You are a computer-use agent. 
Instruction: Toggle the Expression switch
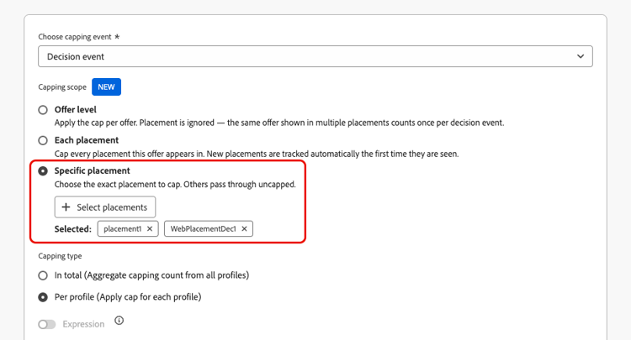coord(47,324)
